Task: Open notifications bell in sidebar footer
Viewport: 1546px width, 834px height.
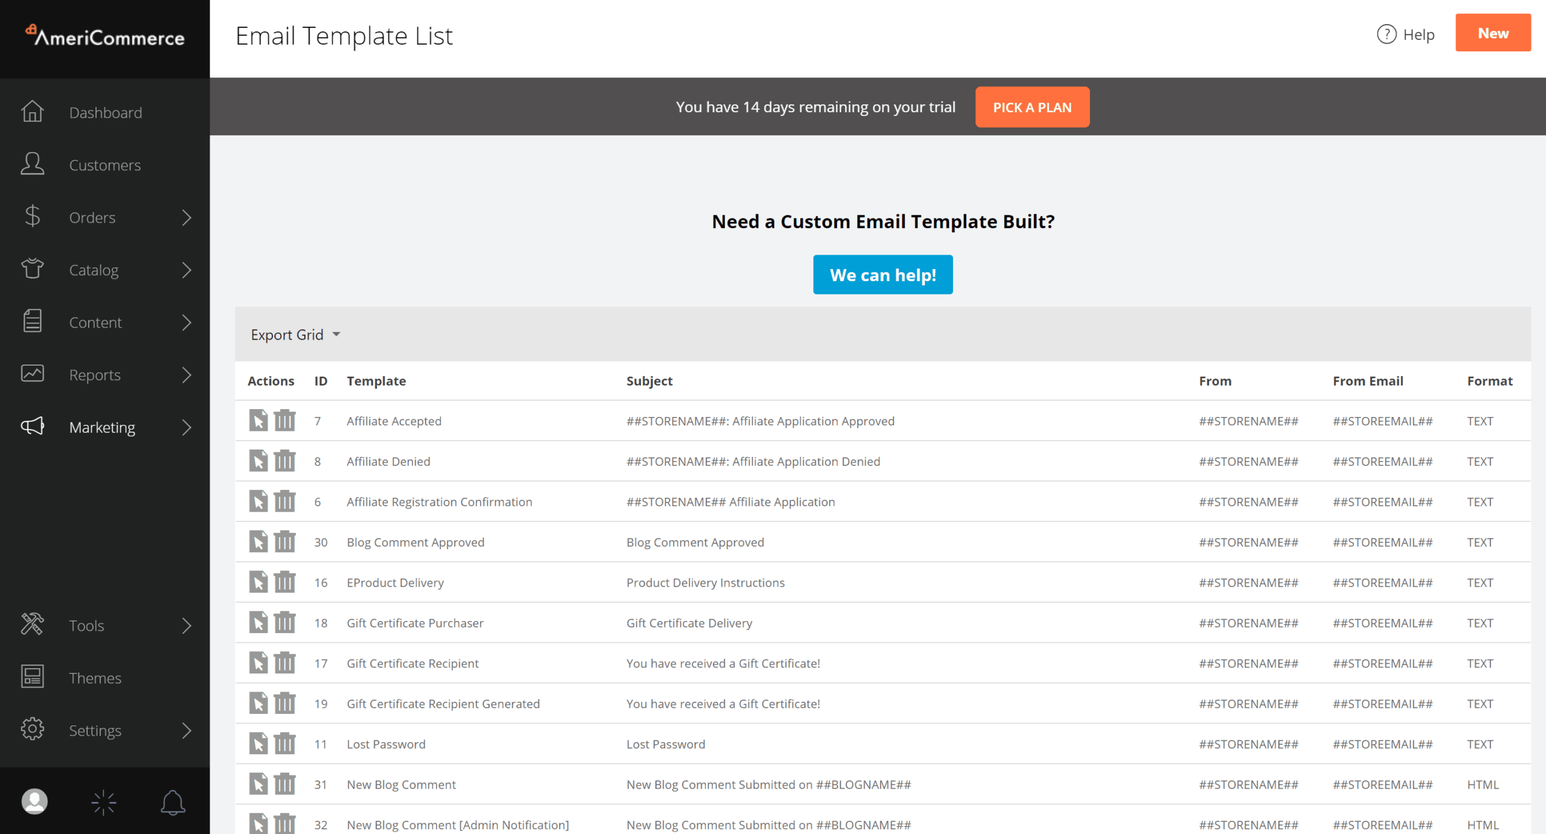Action: (173, 802)
